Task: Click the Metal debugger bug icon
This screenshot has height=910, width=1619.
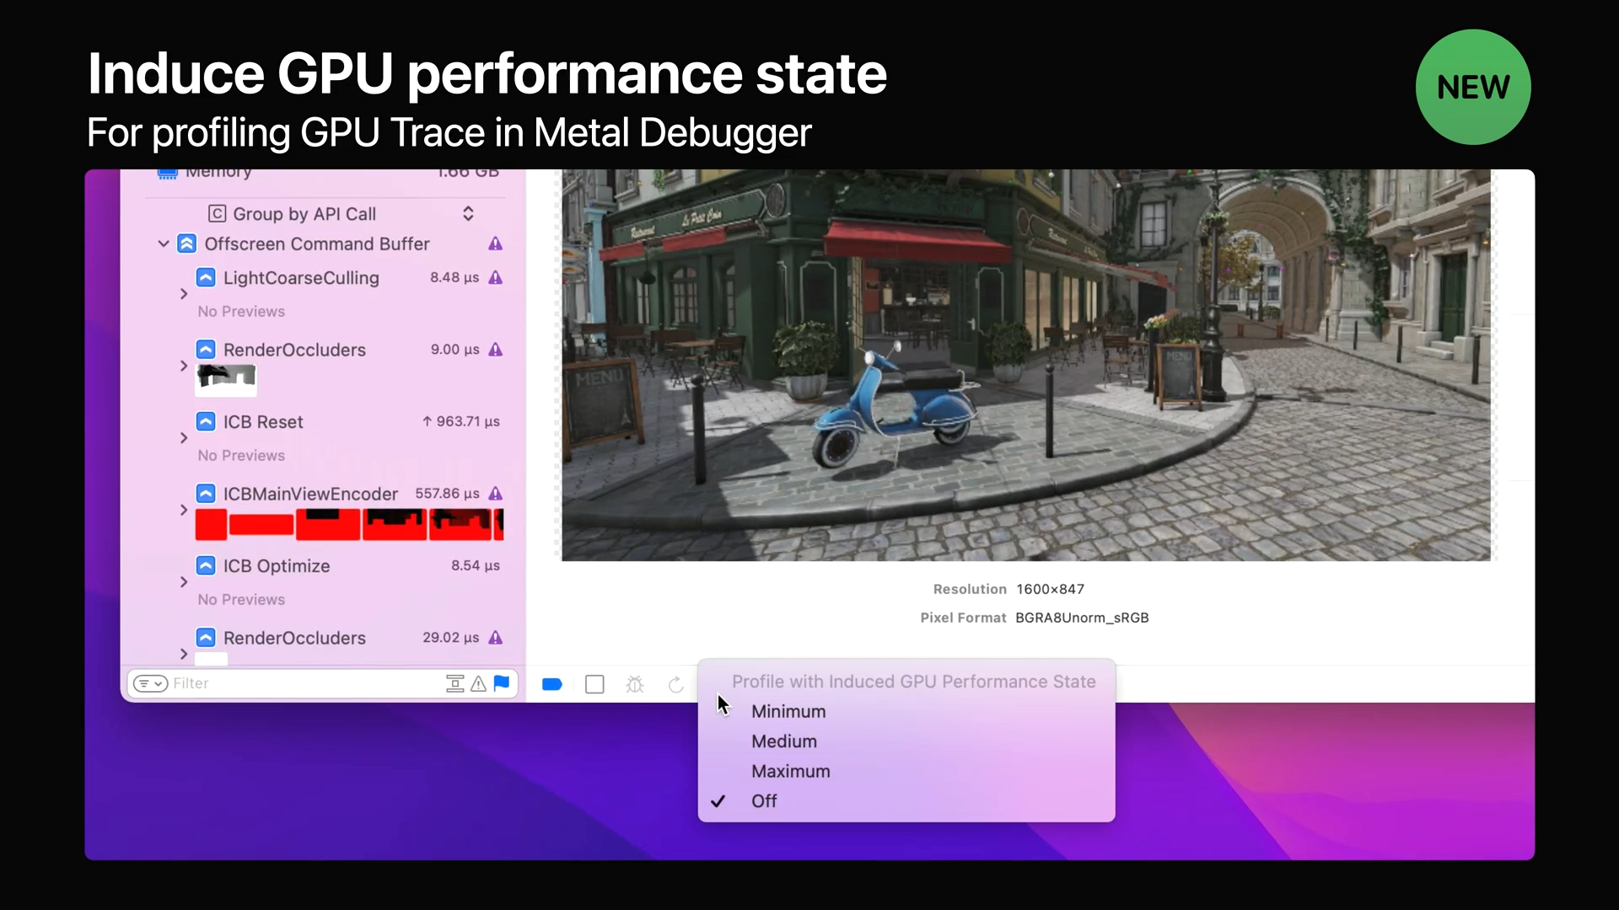Action: 635,684
